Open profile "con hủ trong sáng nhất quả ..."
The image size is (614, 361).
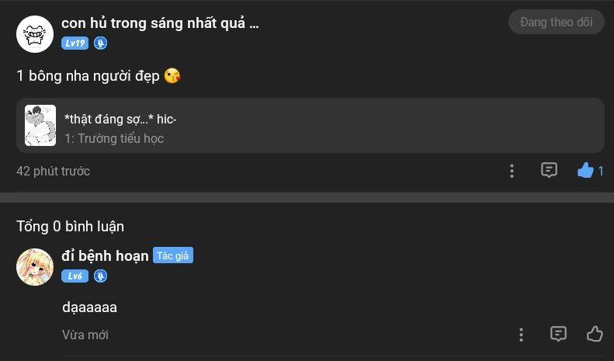pos(160,23)
